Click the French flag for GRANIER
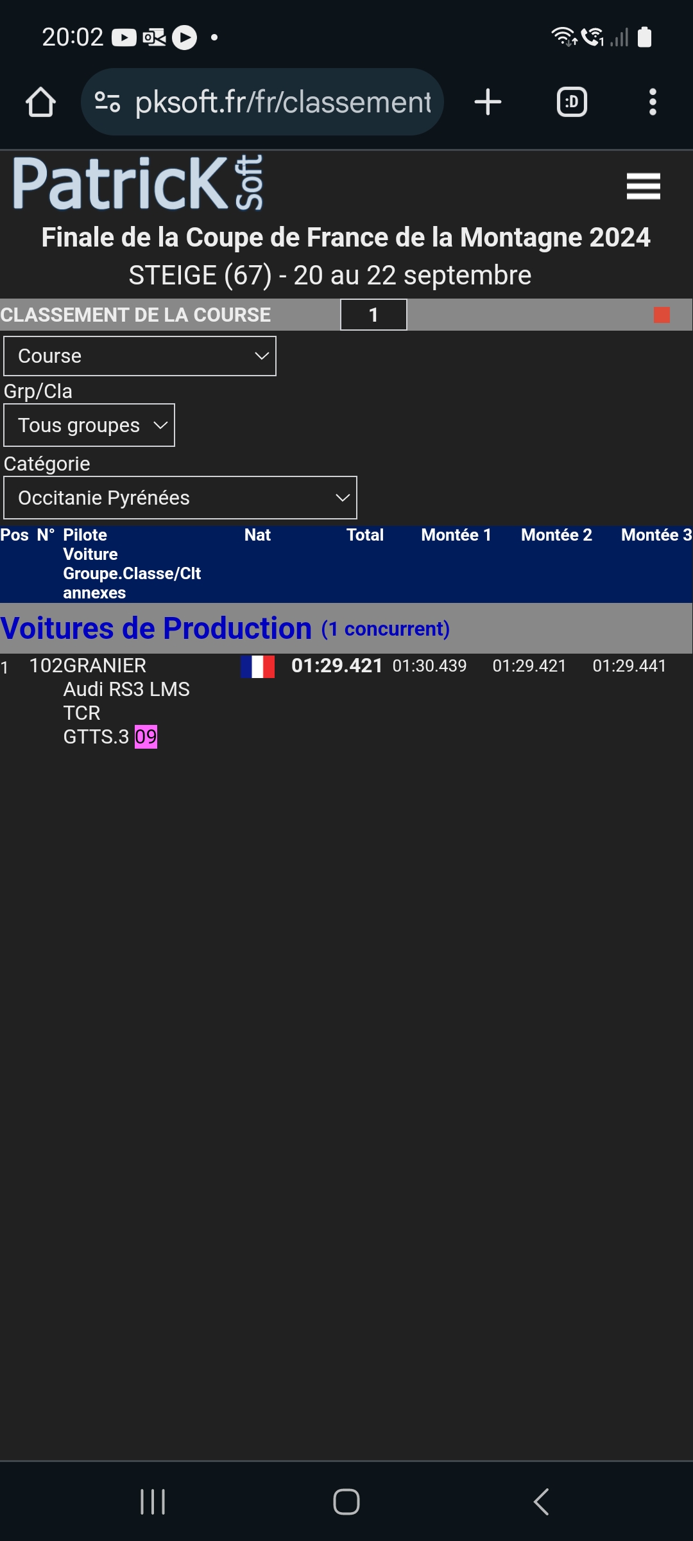Screen dimensions: 693x1541 pyautogui.click(x=257, y=666)
